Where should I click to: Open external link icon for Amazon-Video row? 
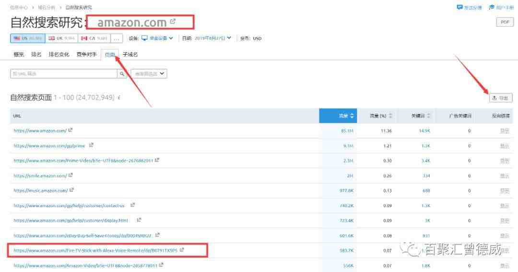(161, 265)
